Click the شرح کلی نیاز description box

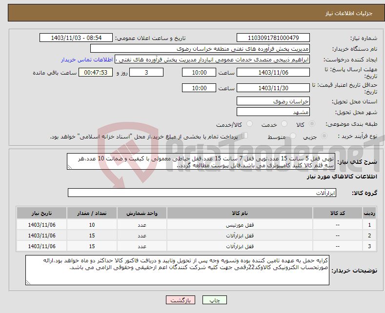(201, 161)
